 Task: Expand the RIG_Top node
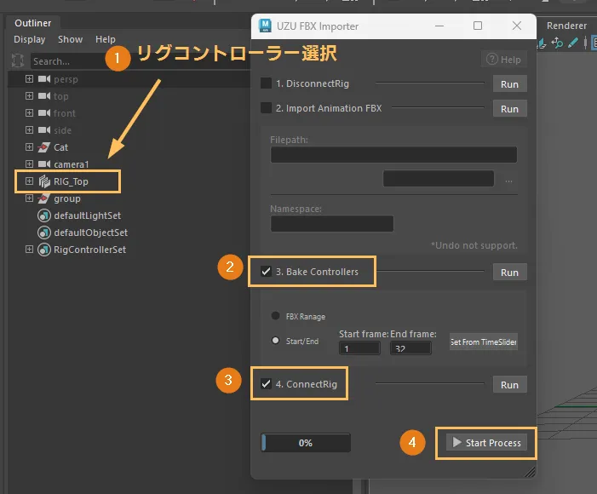(x=29, y=181)
